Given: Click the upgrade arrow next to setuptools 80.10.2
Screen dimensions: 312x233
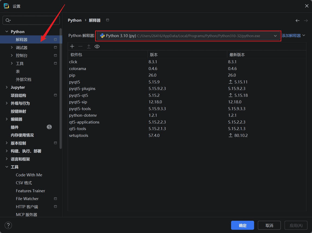Looking at the screenshot, I should pyautogui.click(x=230, y=135).
